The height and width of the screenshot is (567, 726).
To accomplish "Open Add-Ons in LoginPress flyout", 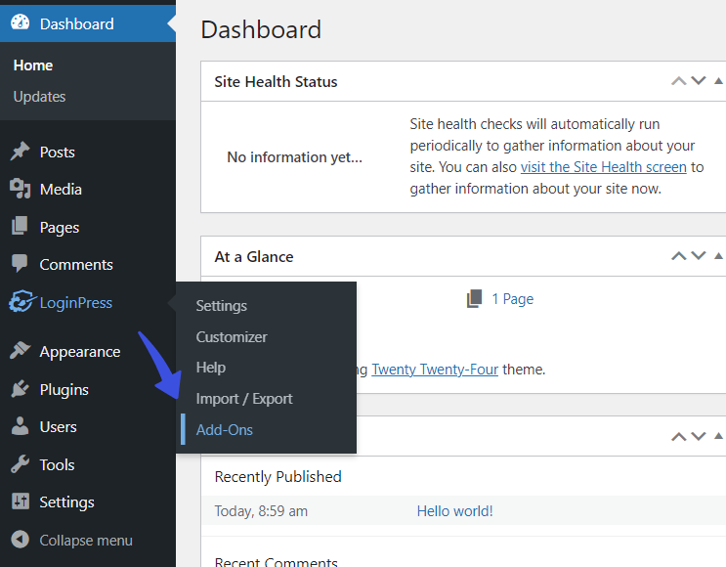I will [x=224, y=429].
